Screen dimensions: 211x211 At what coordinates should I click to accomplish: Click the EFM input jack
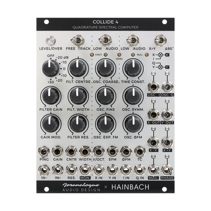(112, 152)
